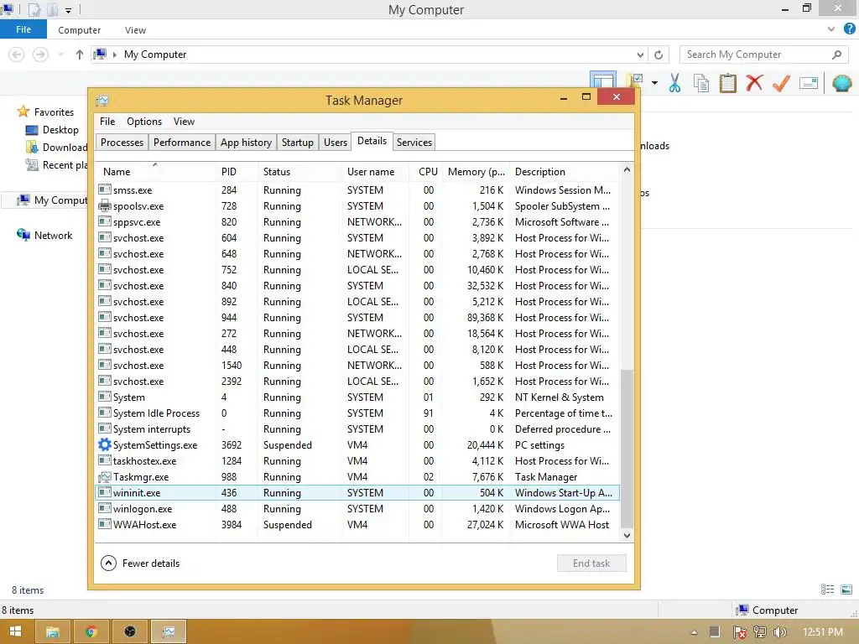Click the Task Manager taskbar icon
859x644 pixels.
pyautogui.click(x=168, y=632)
